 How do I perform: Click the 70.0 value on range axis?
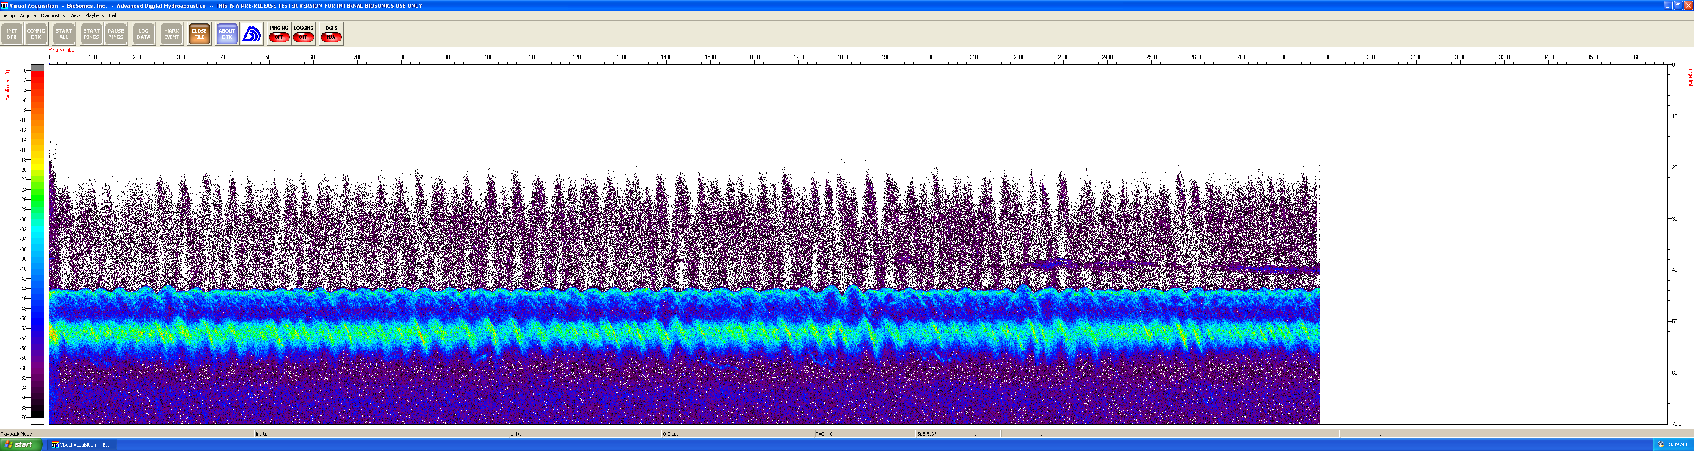pyautogui.click(x=1677, y=424)
